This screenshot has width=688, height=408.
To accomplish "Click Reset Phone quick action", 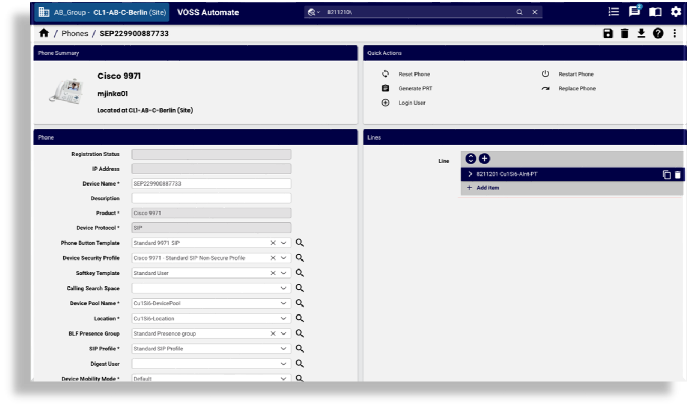I will [413, 75].
